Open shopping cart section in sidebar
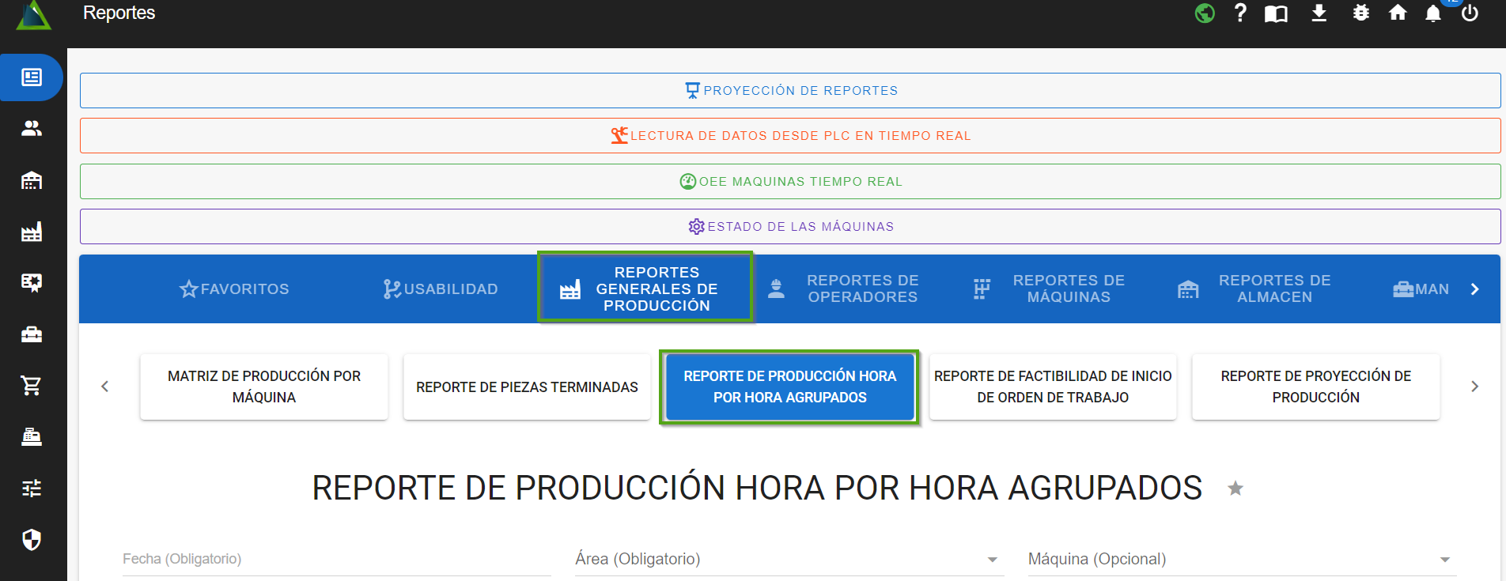 [x=32, y=386]
